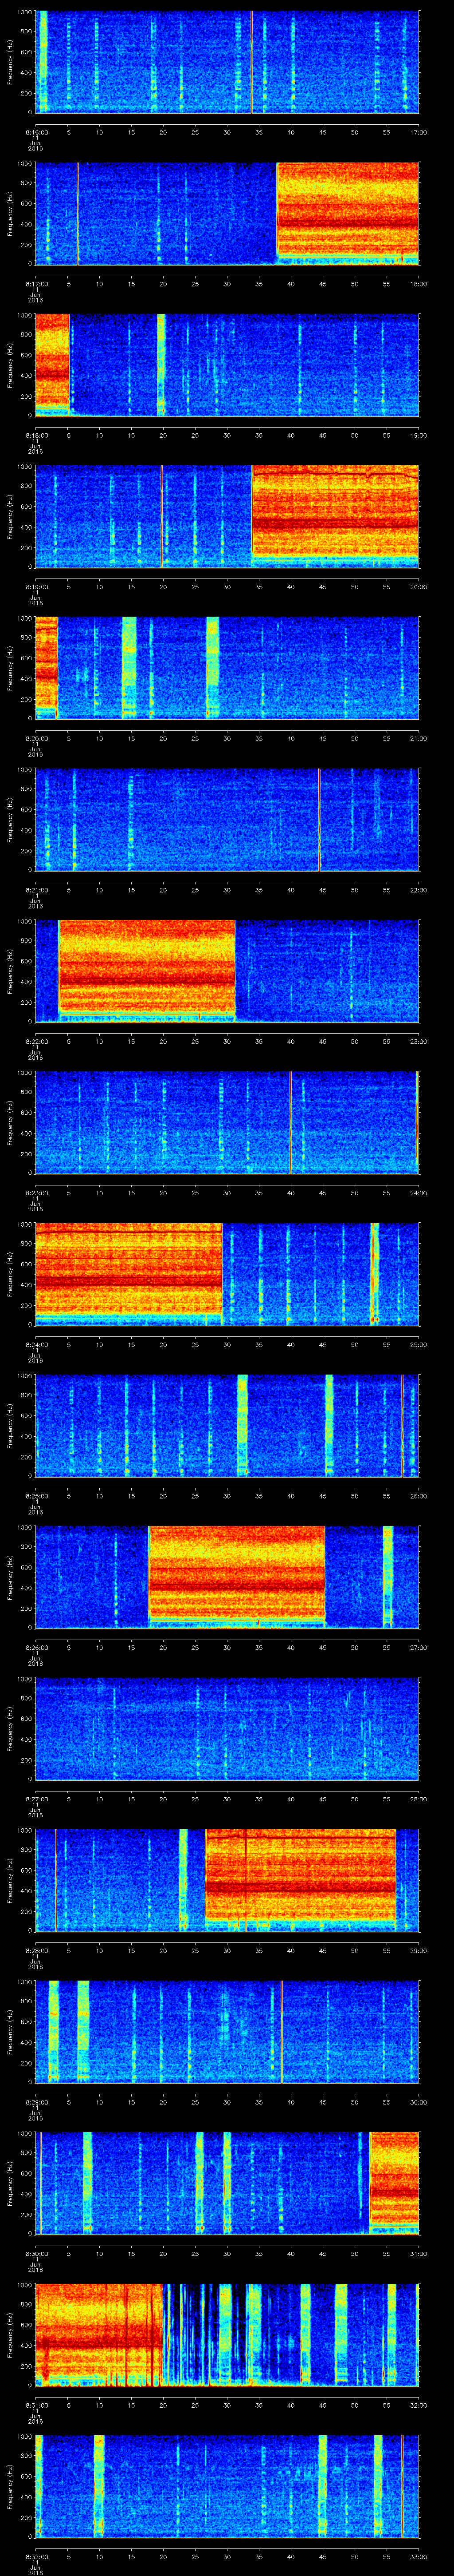Click the 8:17:00 start time label
Screen dimensions: 454x2576
pyautogui.click(x=36, y=284)
